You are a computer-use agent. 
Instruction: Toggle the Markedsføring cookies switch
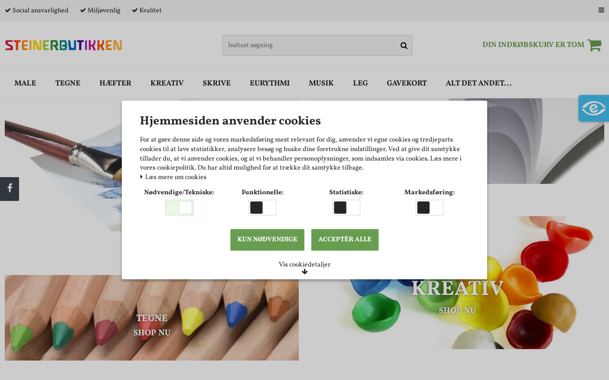430,208
